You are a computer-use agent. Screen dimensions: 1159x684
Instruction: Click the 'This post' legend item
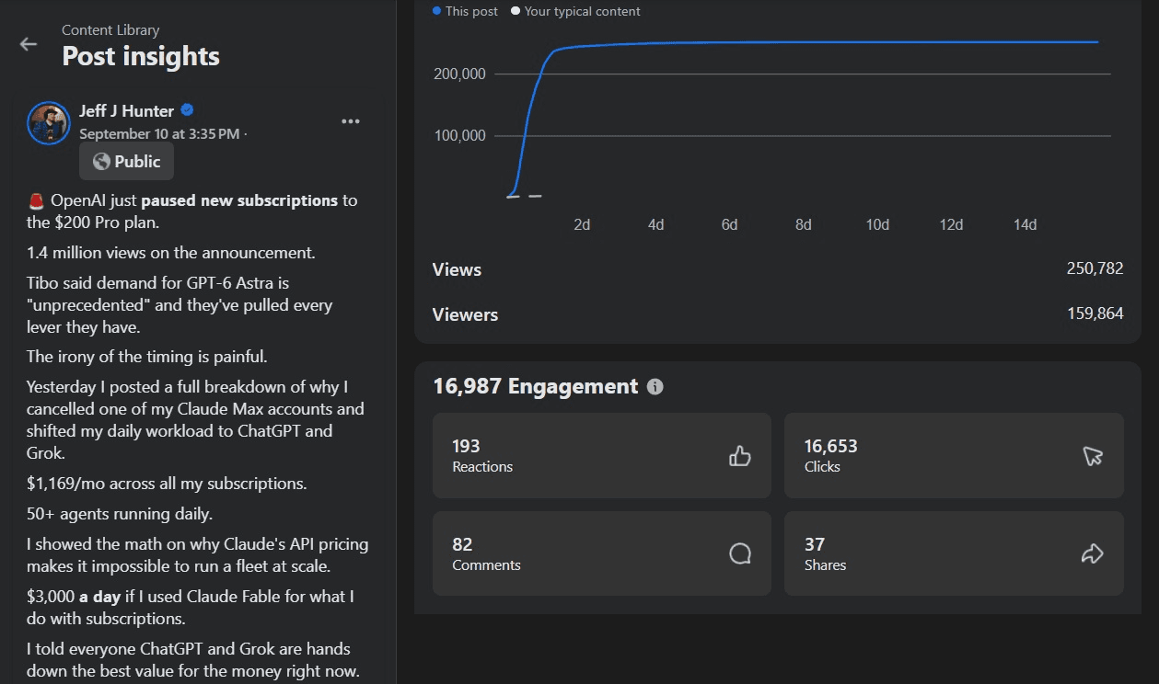465,11
